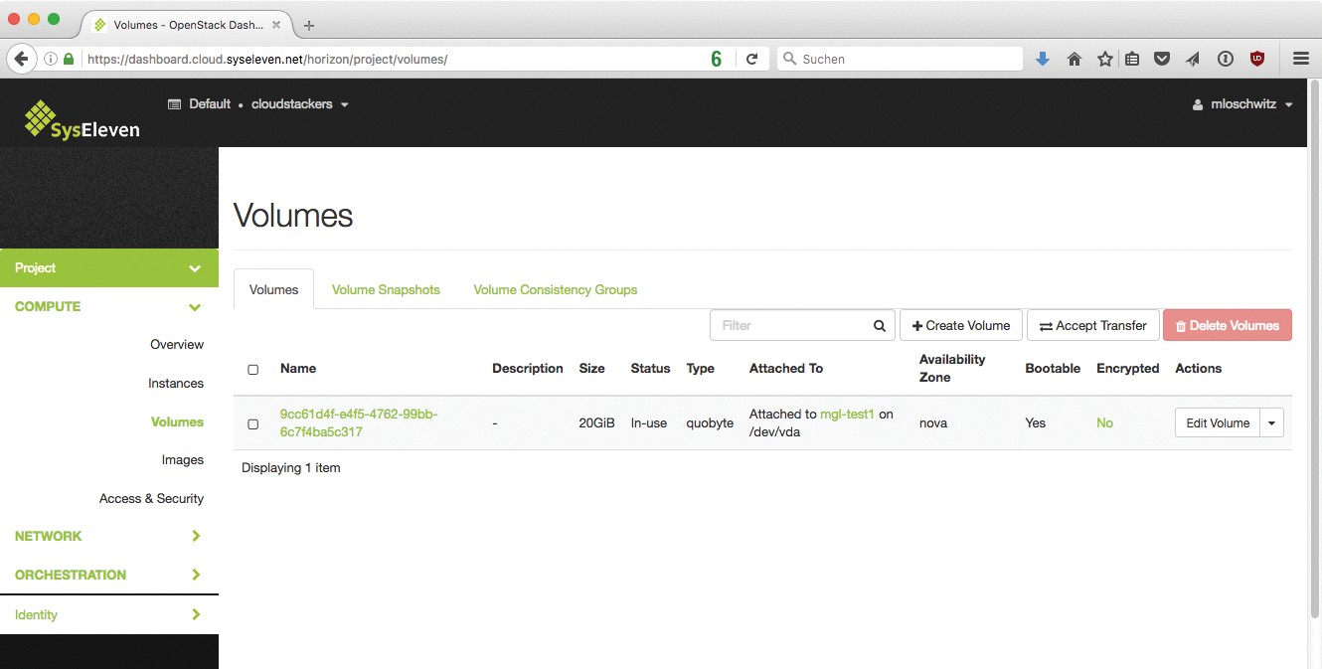This screenshot has height=669, width=1322.
Task: Open the Firefox hamburger menu
Action: click(1300, 60)
